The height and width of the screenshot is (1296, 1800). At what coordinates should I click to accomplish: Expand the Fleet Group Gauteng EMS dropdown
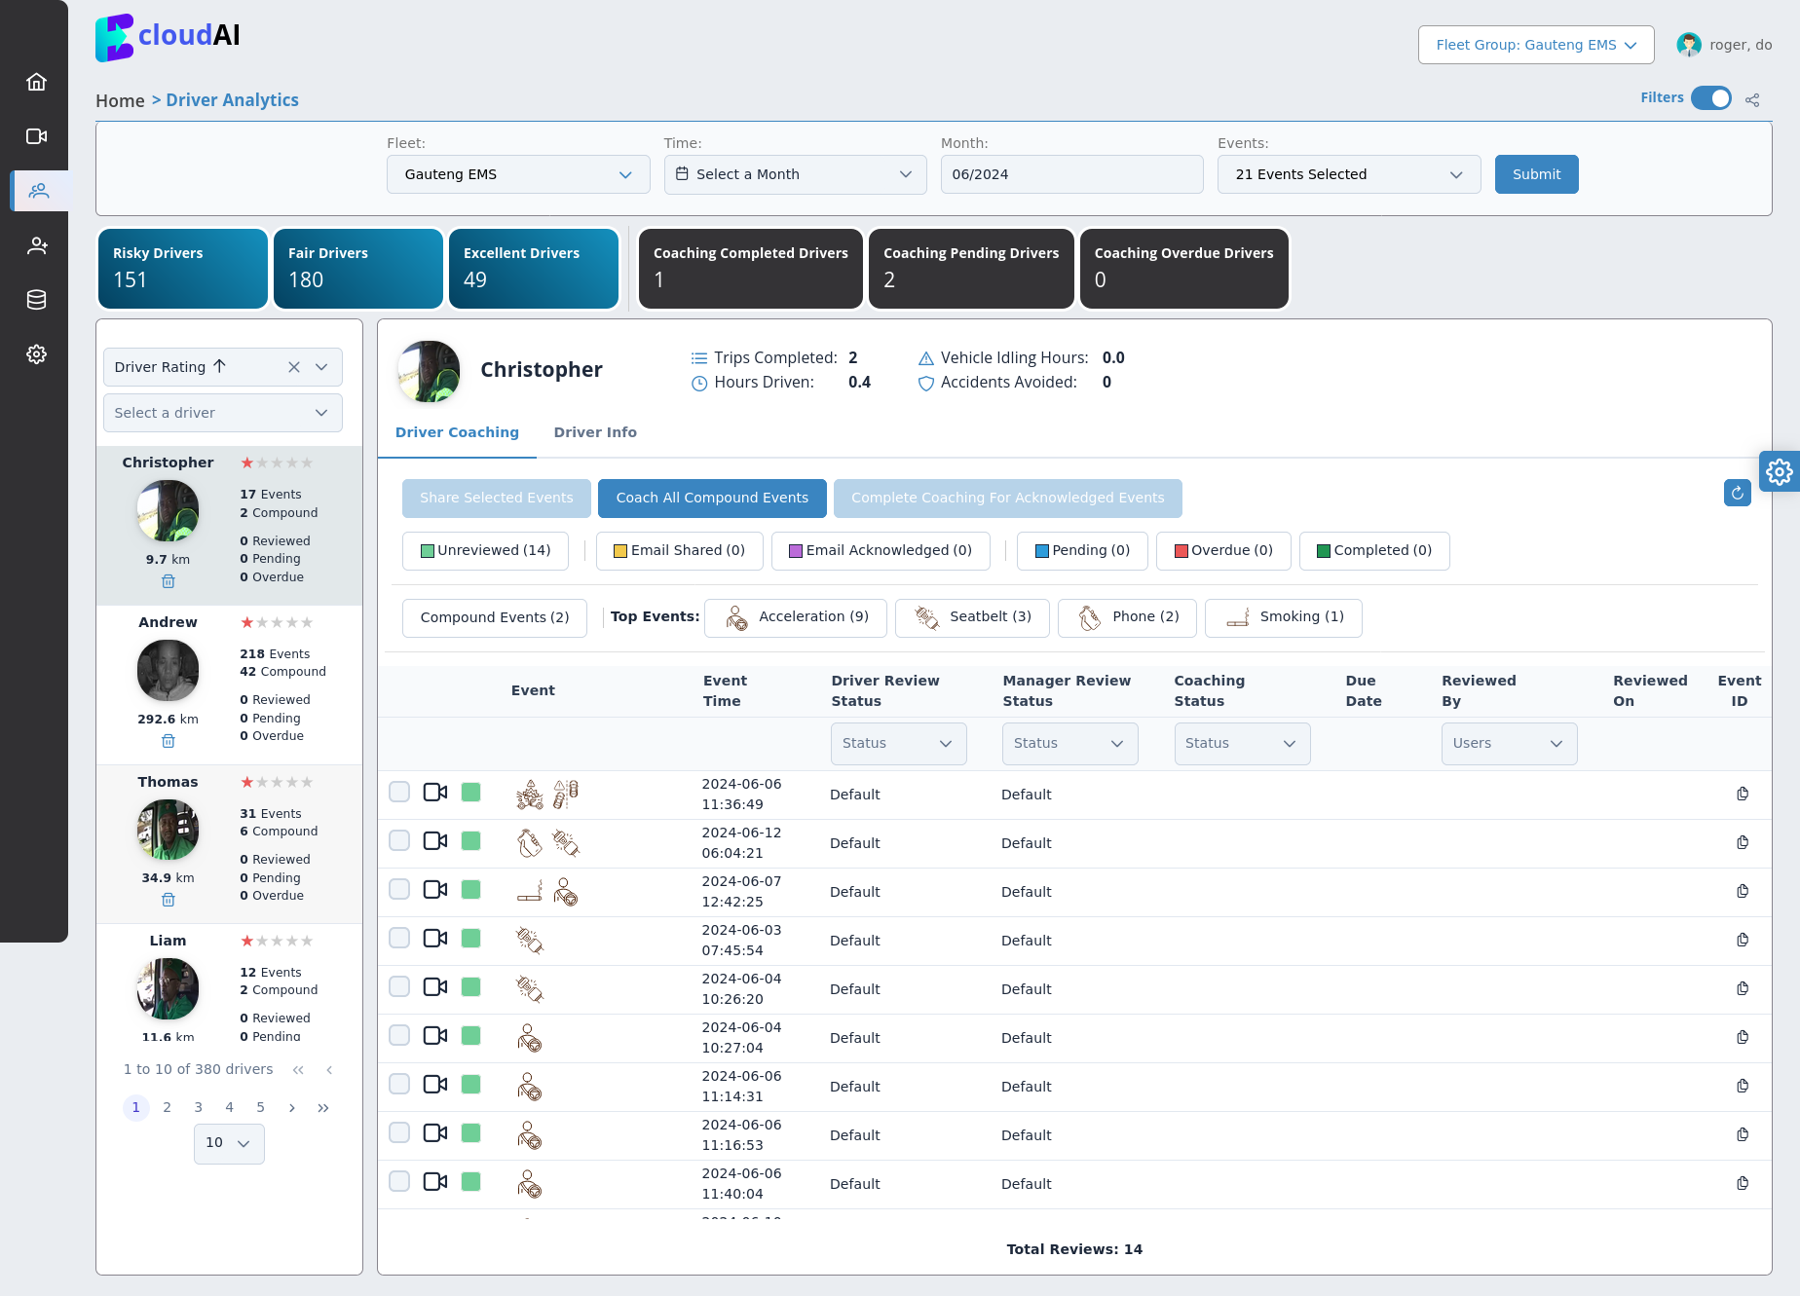click(1535, 45)
